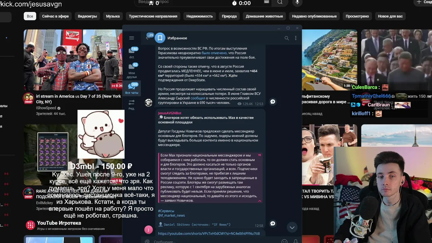Search inside the Избранное chat

(x=287, y=38)
